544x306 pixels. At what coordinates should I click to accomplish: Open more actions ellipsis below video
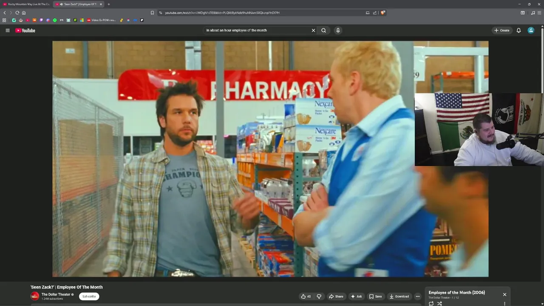(417, 296)
